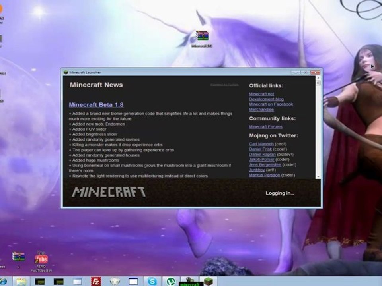
Task: Open the Minecraft.net official link
Action: tap(261, 94)
